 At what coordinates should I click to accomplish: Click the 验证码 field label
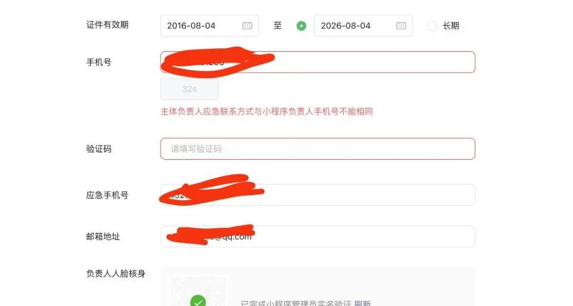pos(98,149)
